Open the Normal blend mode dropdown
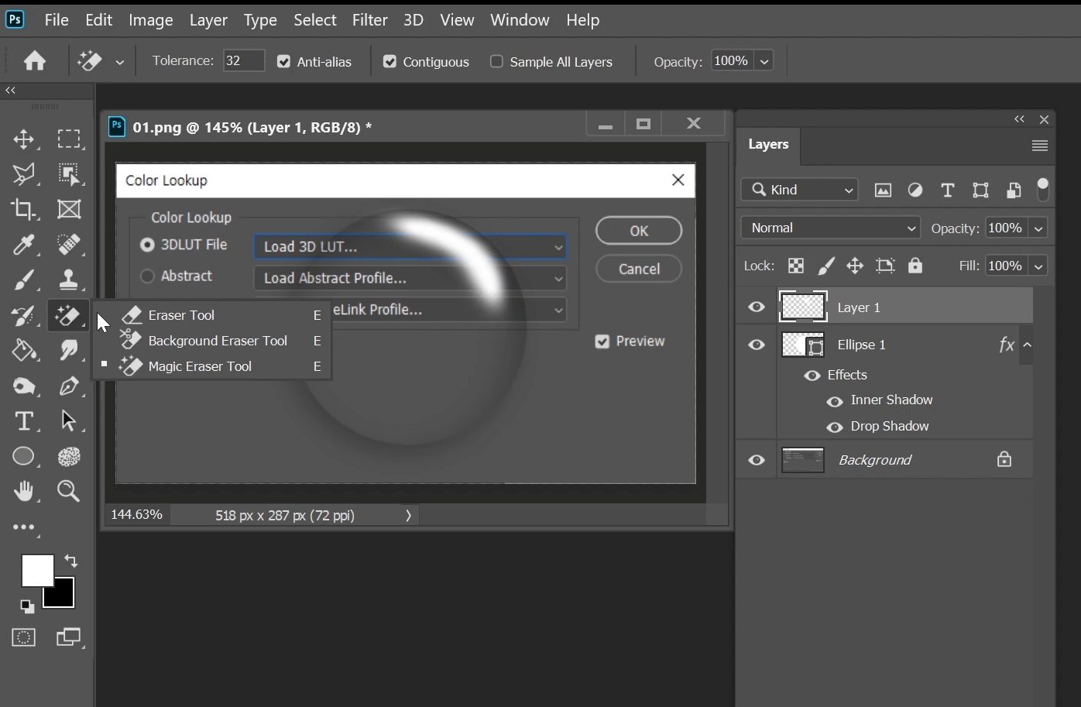 830,228
